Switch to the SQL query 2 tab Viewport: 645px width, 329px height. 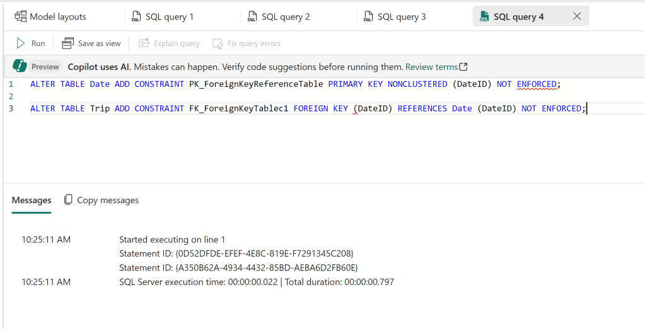tap(286, 17)
